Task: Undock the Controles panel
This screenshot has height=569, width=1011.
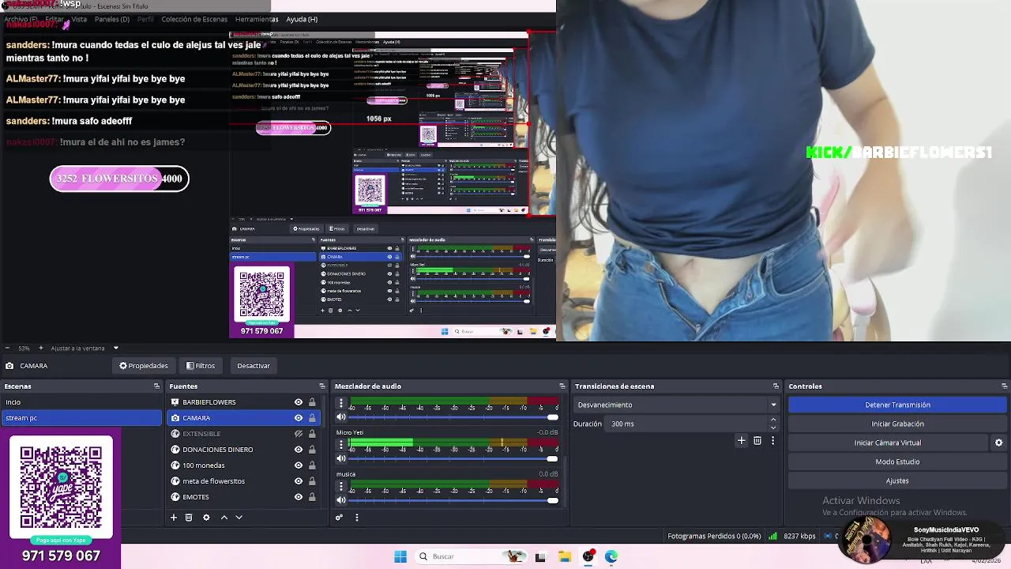Action: 1004,386
